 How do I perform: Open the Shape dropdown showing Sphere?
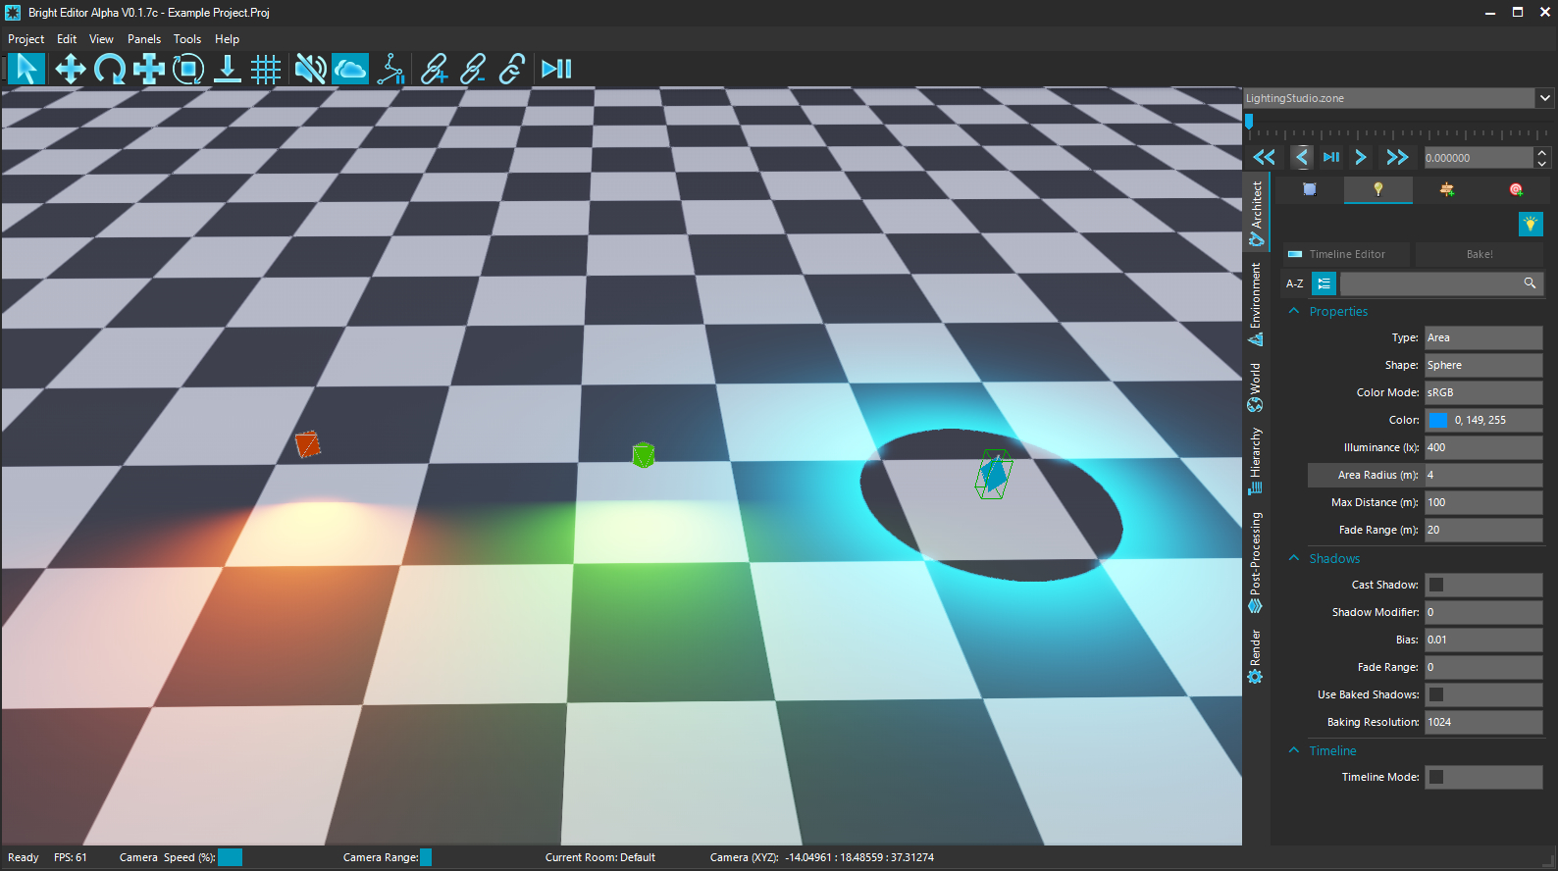point(1483,365)
